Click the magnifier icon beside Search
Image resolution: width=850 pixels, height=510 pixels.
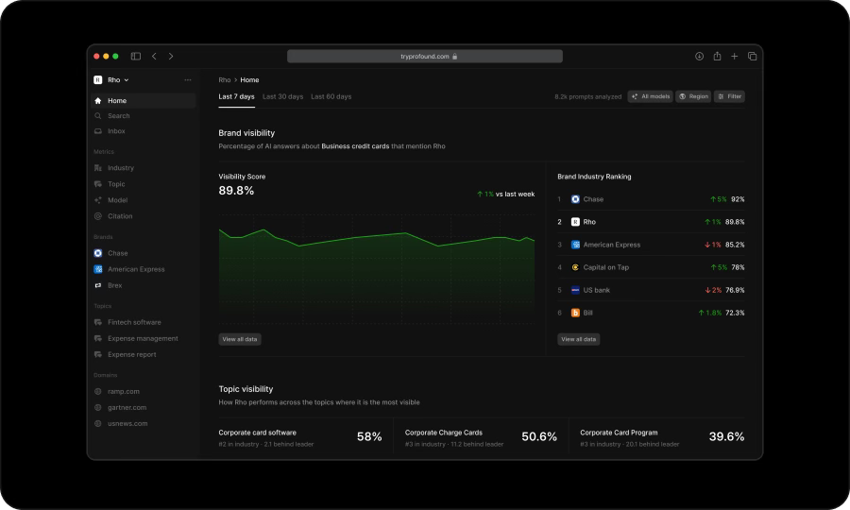pyautogui.click(x=98, y=116)
